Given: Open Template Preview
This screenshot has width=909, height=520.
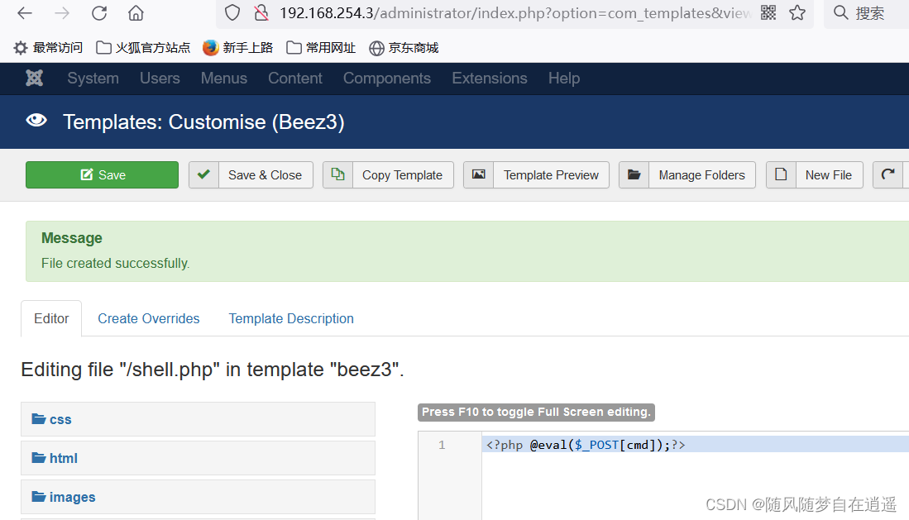Looking at the screenshot, I should point(551,175).
